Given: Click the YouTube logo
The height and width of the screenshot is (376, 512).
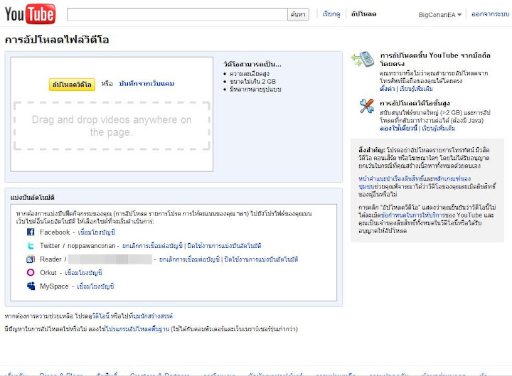Looking at the screenshot, I should point(30,14).
